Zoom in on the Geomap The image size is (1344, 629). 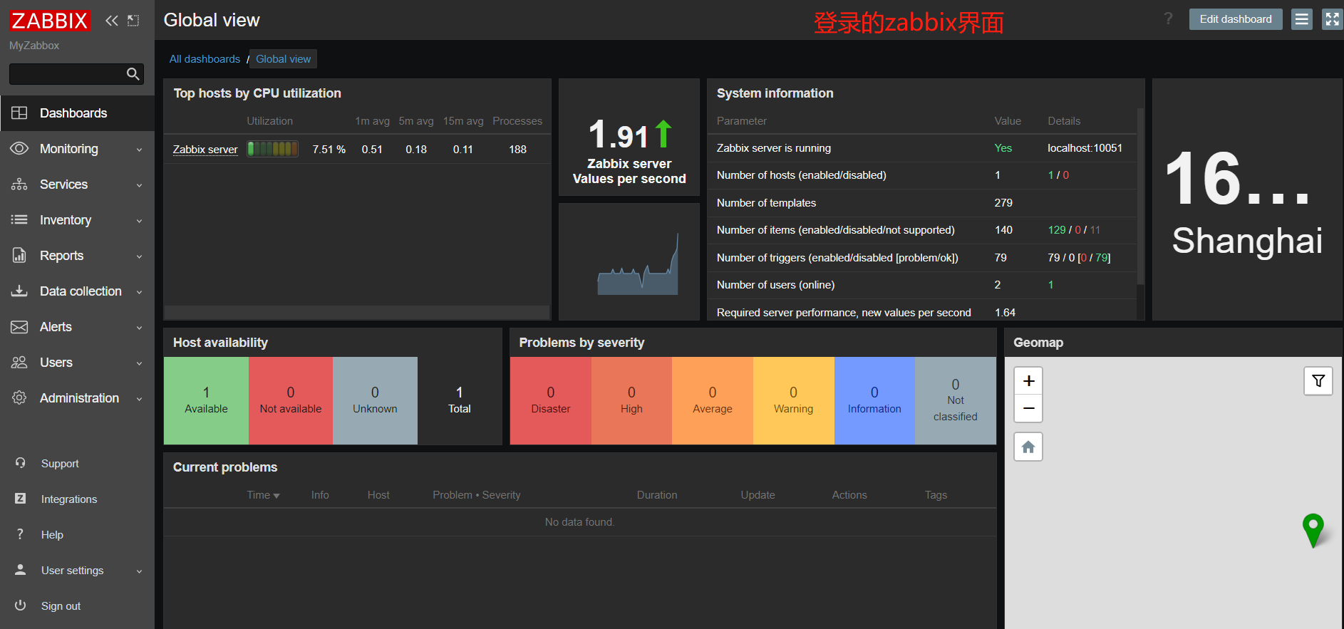[x=1028, y=381]
